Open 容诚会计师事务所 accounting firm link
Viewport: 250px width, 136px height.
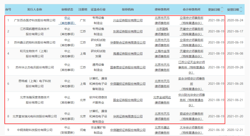click(192, 117)
